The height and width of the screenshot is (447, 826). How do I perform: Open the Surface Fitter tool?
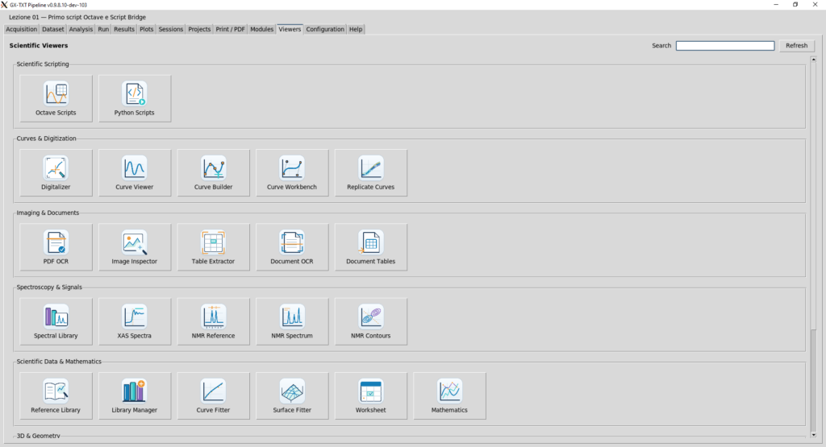click(x=292, y=396)
